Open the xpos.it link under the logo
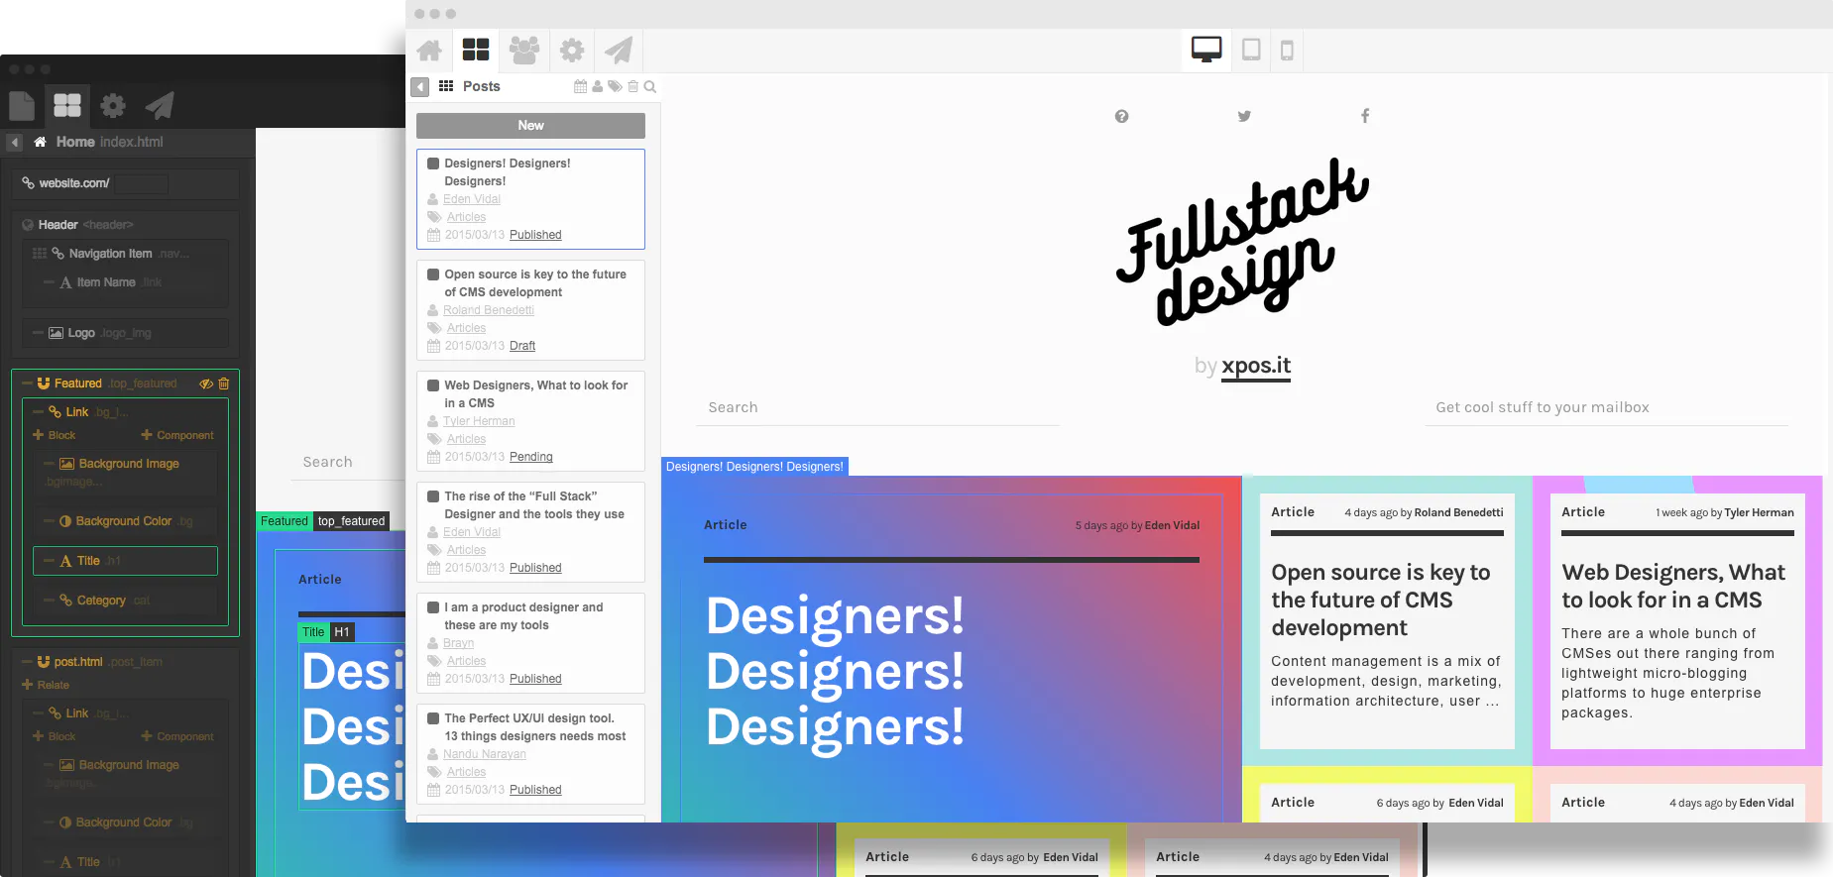This screenshot has width=1833, height=877. pyautogui.click(x=1256, y=366)
